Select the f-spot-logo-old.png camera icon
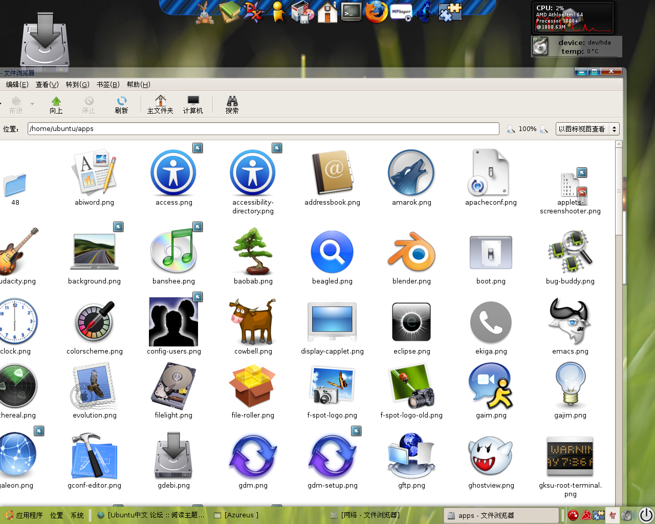655x524 pixels. coord(411,386)
